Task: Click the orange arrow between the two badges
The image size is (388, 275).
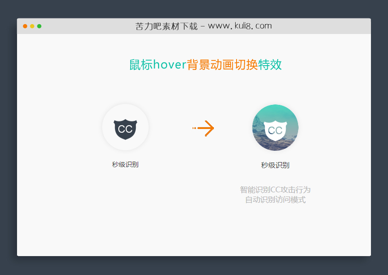Action: [x=203, y=128]
